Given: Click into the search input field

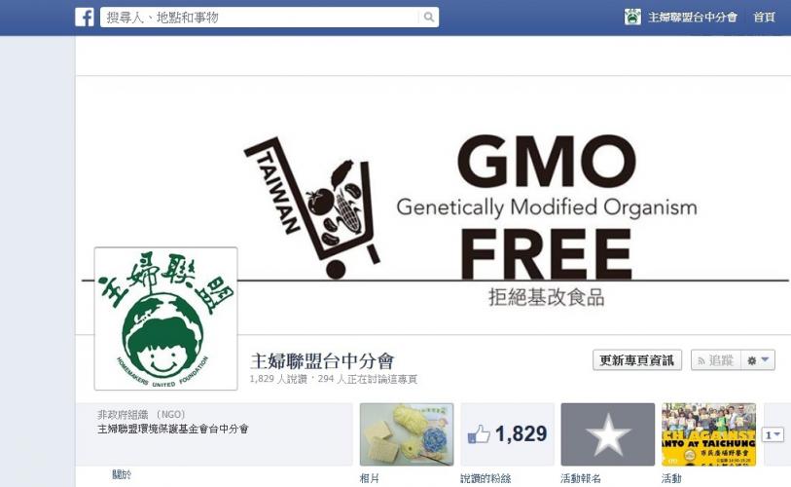Looking at the screenshot, I should [x=260, y=18].
